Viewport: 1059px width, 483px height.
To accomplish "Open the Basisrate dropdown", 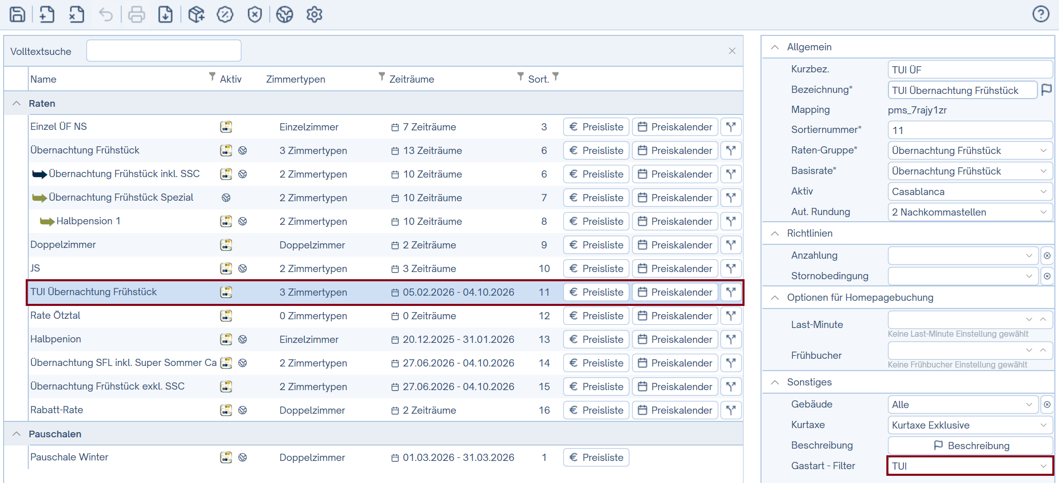I will [970, 171].
